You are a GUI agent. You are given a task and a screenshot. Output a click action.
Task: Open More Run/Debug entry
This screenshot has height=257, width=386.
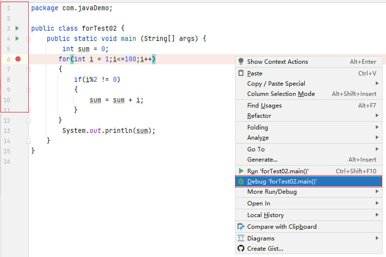(x=309, y=191)
